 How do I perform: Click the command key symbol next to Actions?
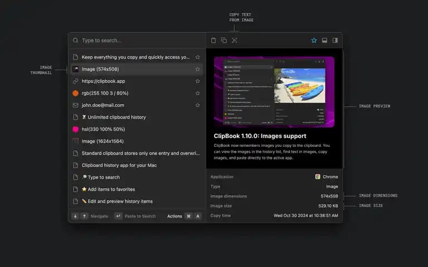click(x=188, y=216)
